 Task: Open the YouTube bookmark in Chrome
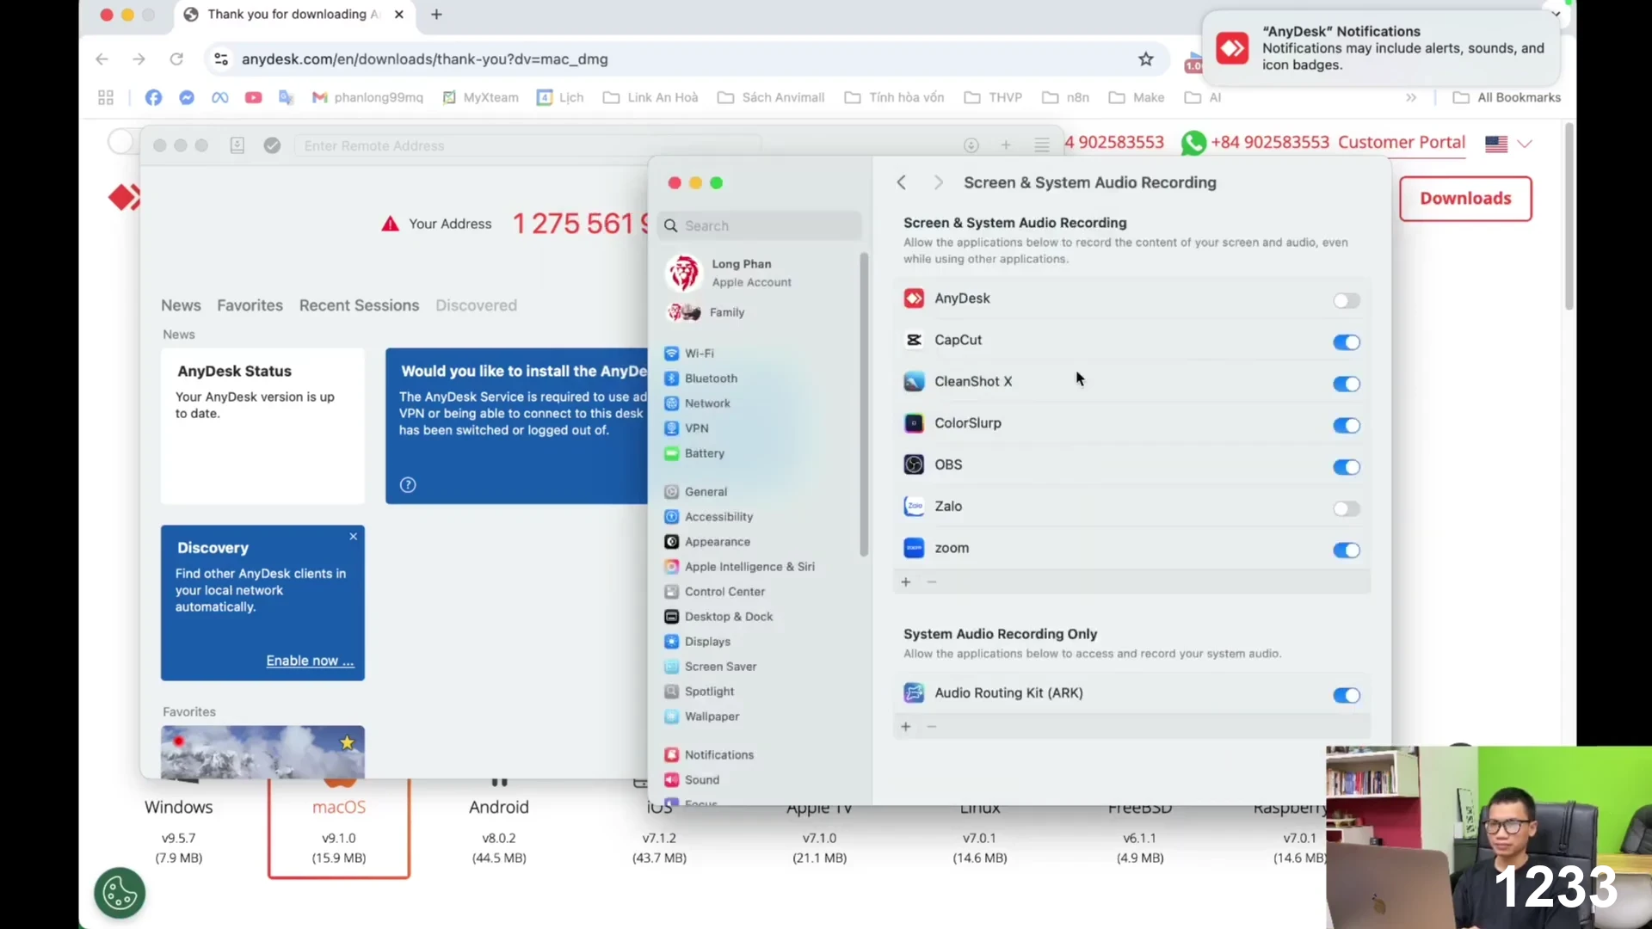tap(253, 97)
